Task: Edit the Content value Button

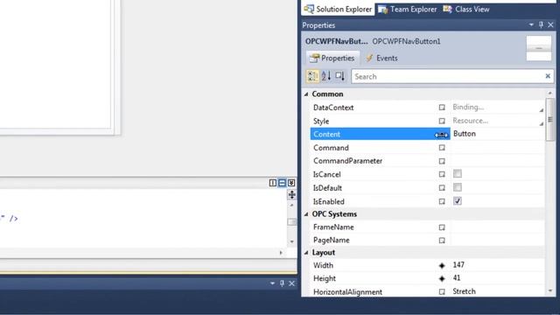Action: pos(498,134)
